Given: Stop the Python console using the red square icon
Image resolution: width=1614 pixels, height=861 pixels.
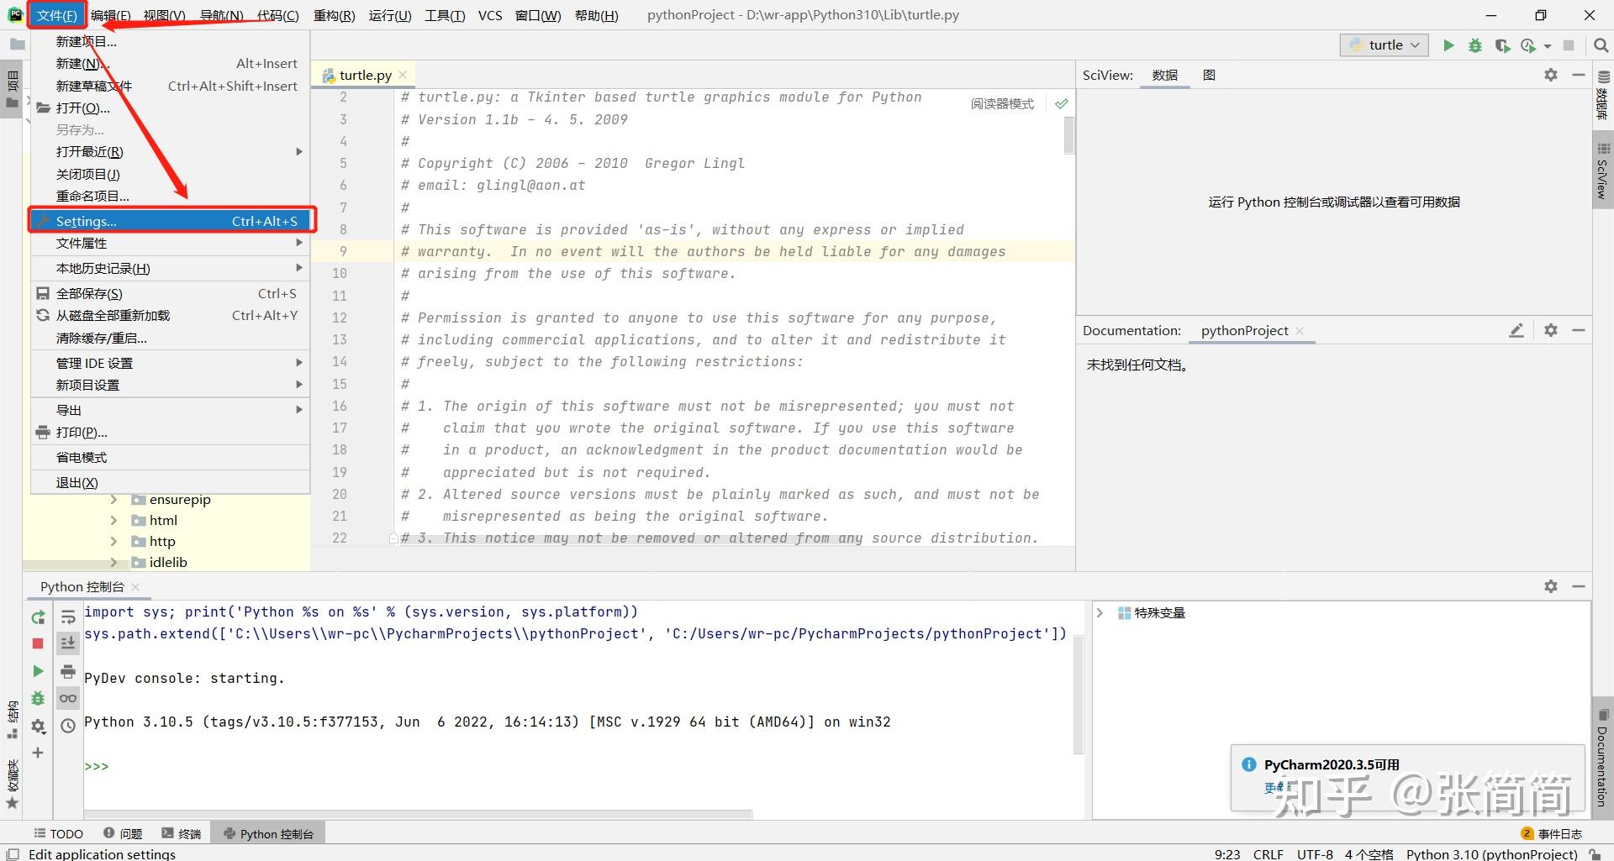Looking at the screenshot, I should click(37, 643).
